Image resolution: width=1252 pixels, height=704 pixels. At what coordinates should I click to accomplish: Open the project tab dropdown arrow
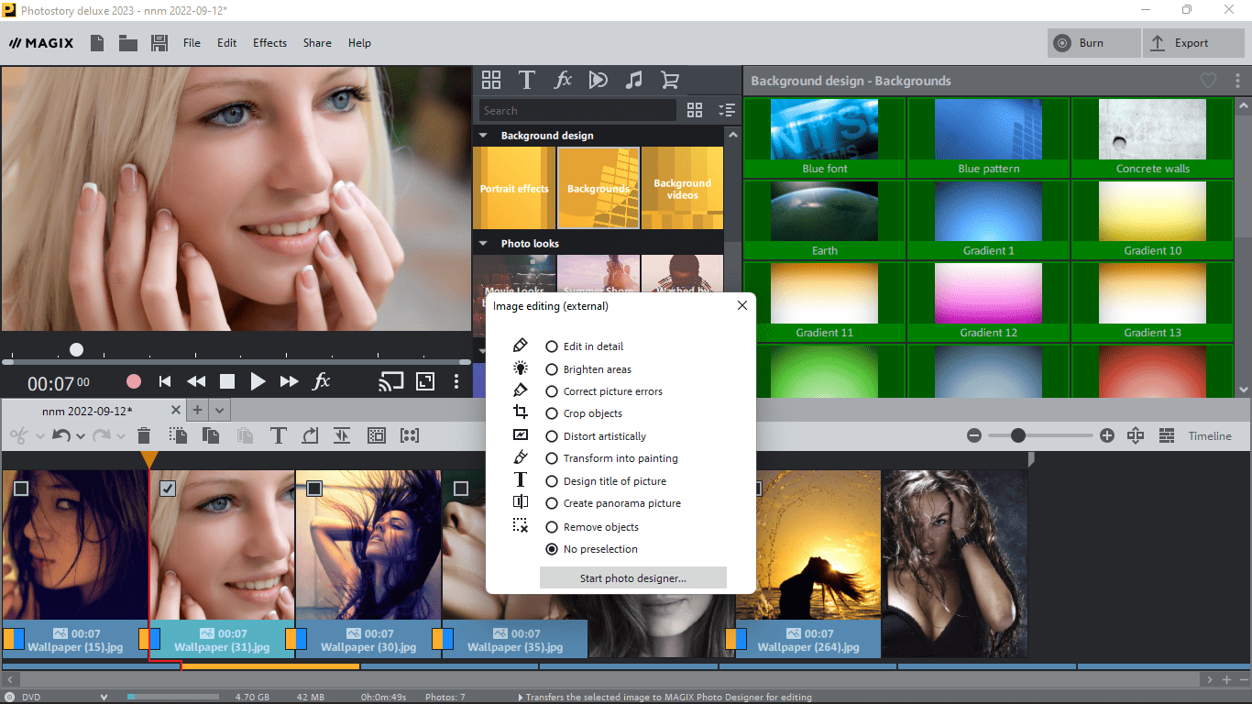tap(220, 411)
